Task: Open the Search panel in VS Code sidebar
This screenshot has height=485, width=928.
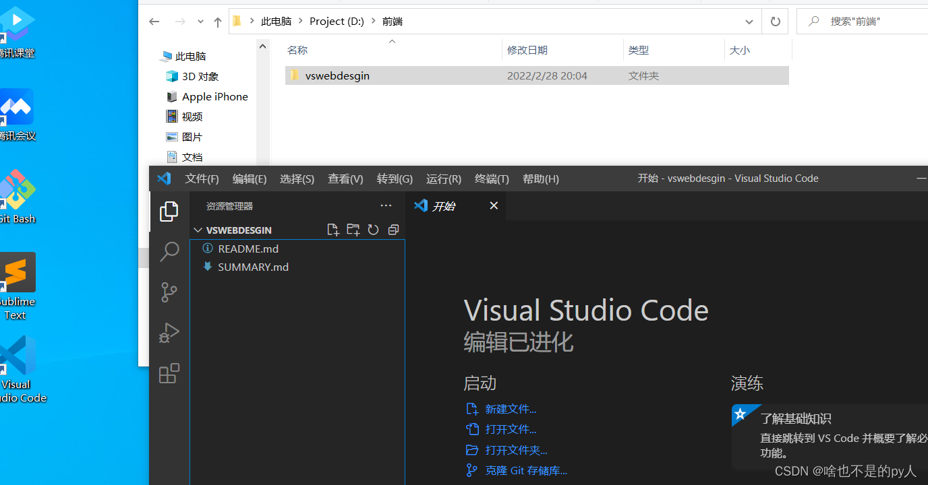Action: coord(169,251)
